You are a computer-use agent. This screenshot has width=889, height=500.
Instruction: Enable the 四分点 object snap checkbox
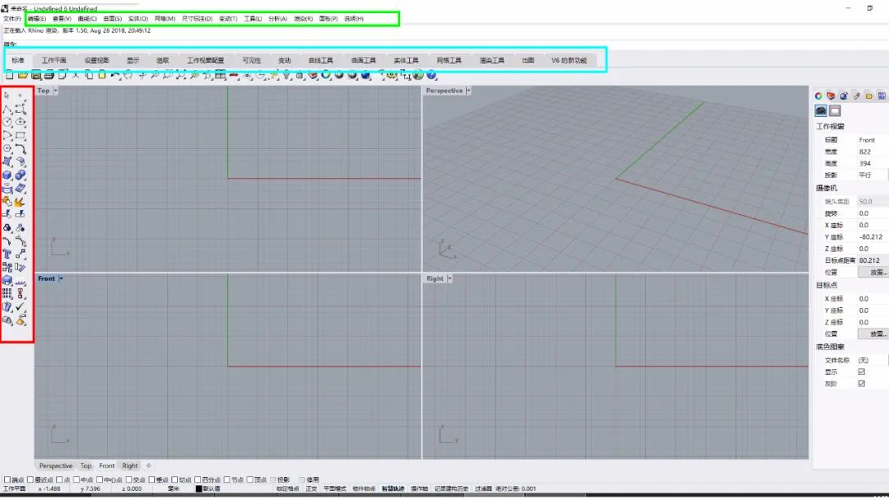pyautogui.click(x=198, y=479)
